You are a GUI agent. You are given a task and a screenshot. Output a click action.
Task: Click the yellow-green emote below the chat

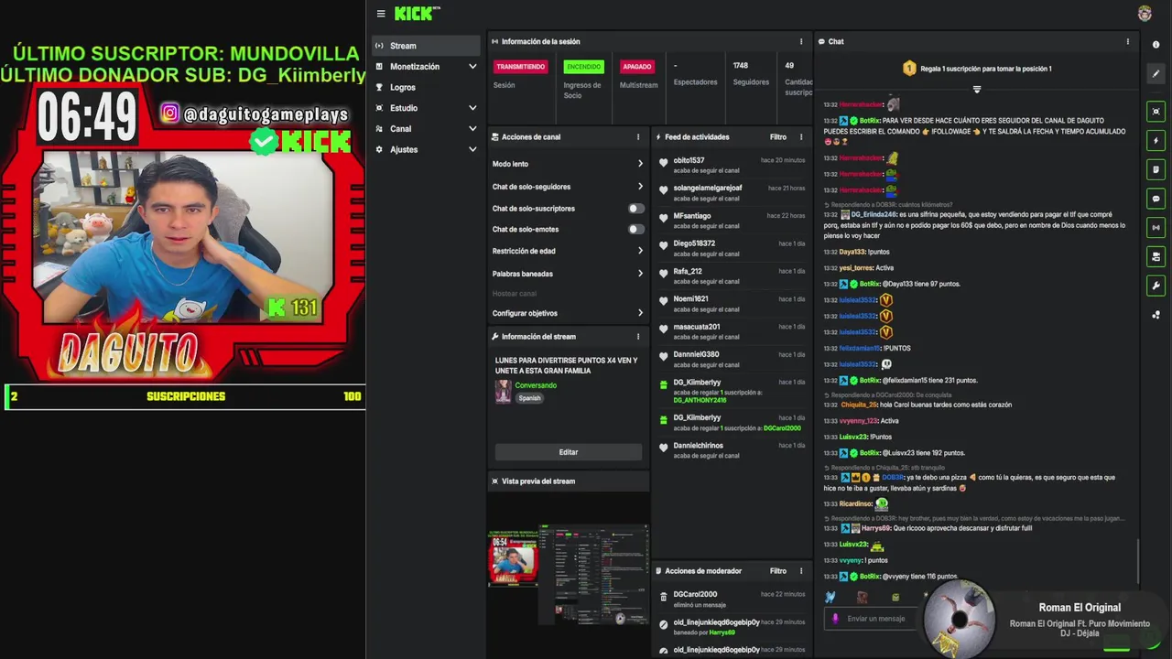[895, 597]
